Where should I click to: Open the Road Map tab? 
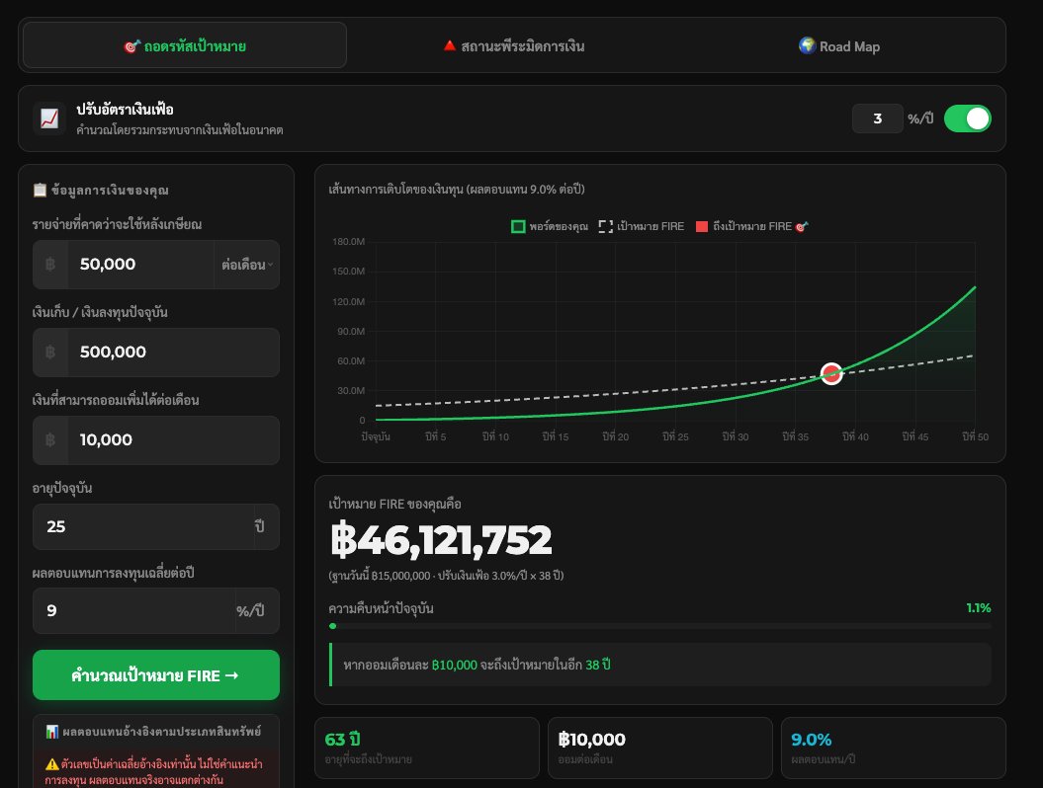838,45
